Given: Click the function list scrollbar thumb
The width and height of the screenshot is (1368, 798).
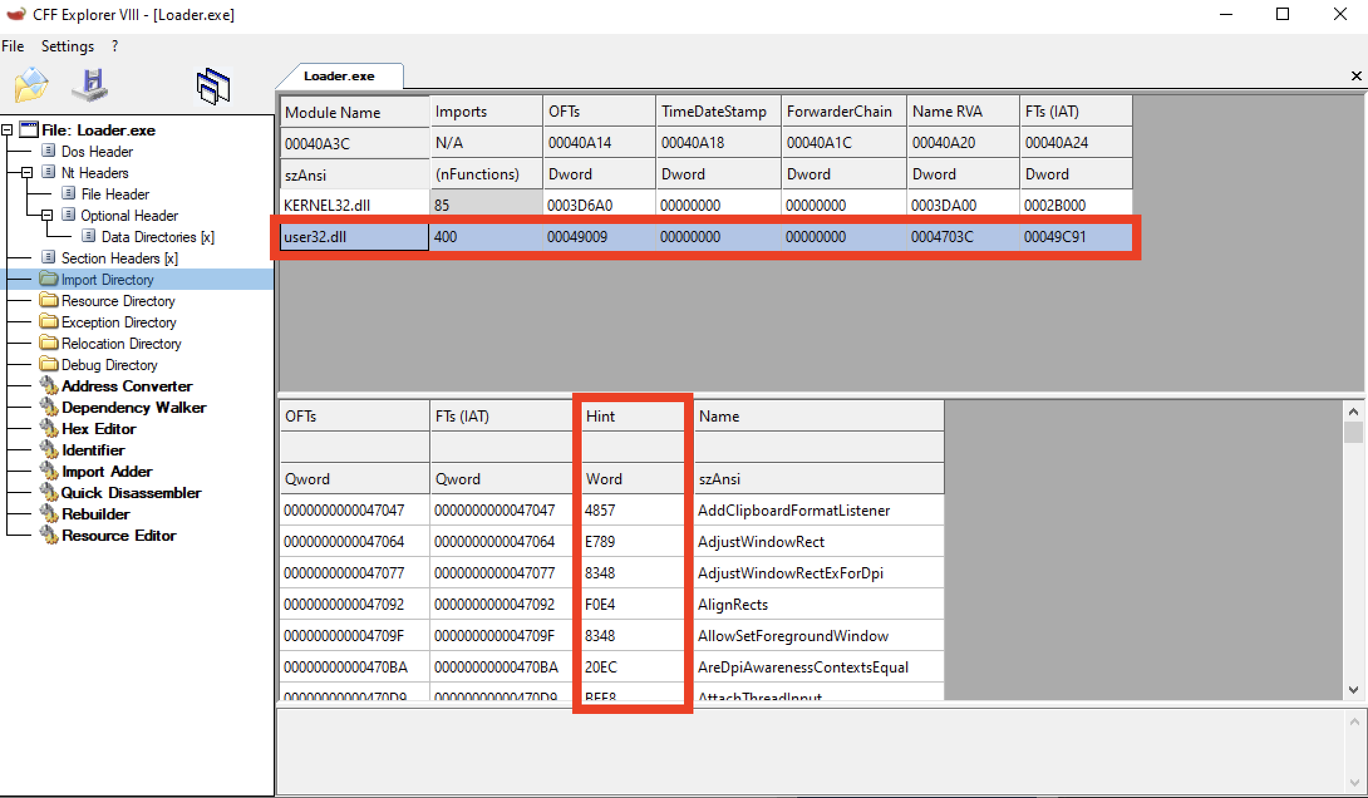Looking at the screenshot, I should coord(1353,432).
